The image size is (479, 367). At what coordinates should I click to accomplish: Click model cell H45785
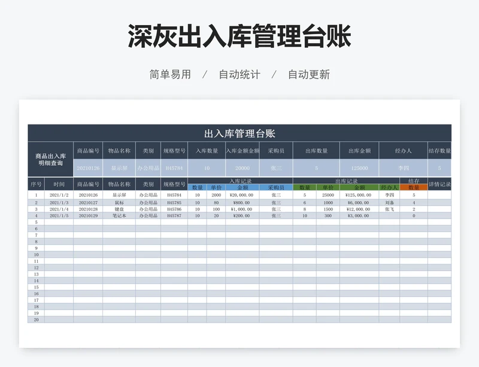174,202
